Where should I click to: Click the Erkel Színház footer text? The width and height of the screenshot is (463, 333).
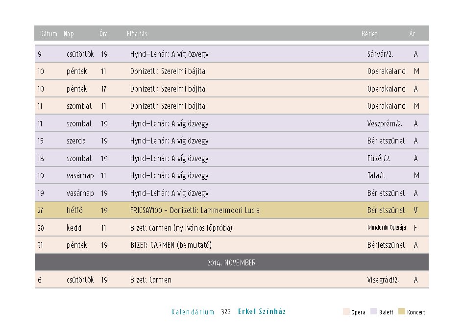tap(262, 311)
